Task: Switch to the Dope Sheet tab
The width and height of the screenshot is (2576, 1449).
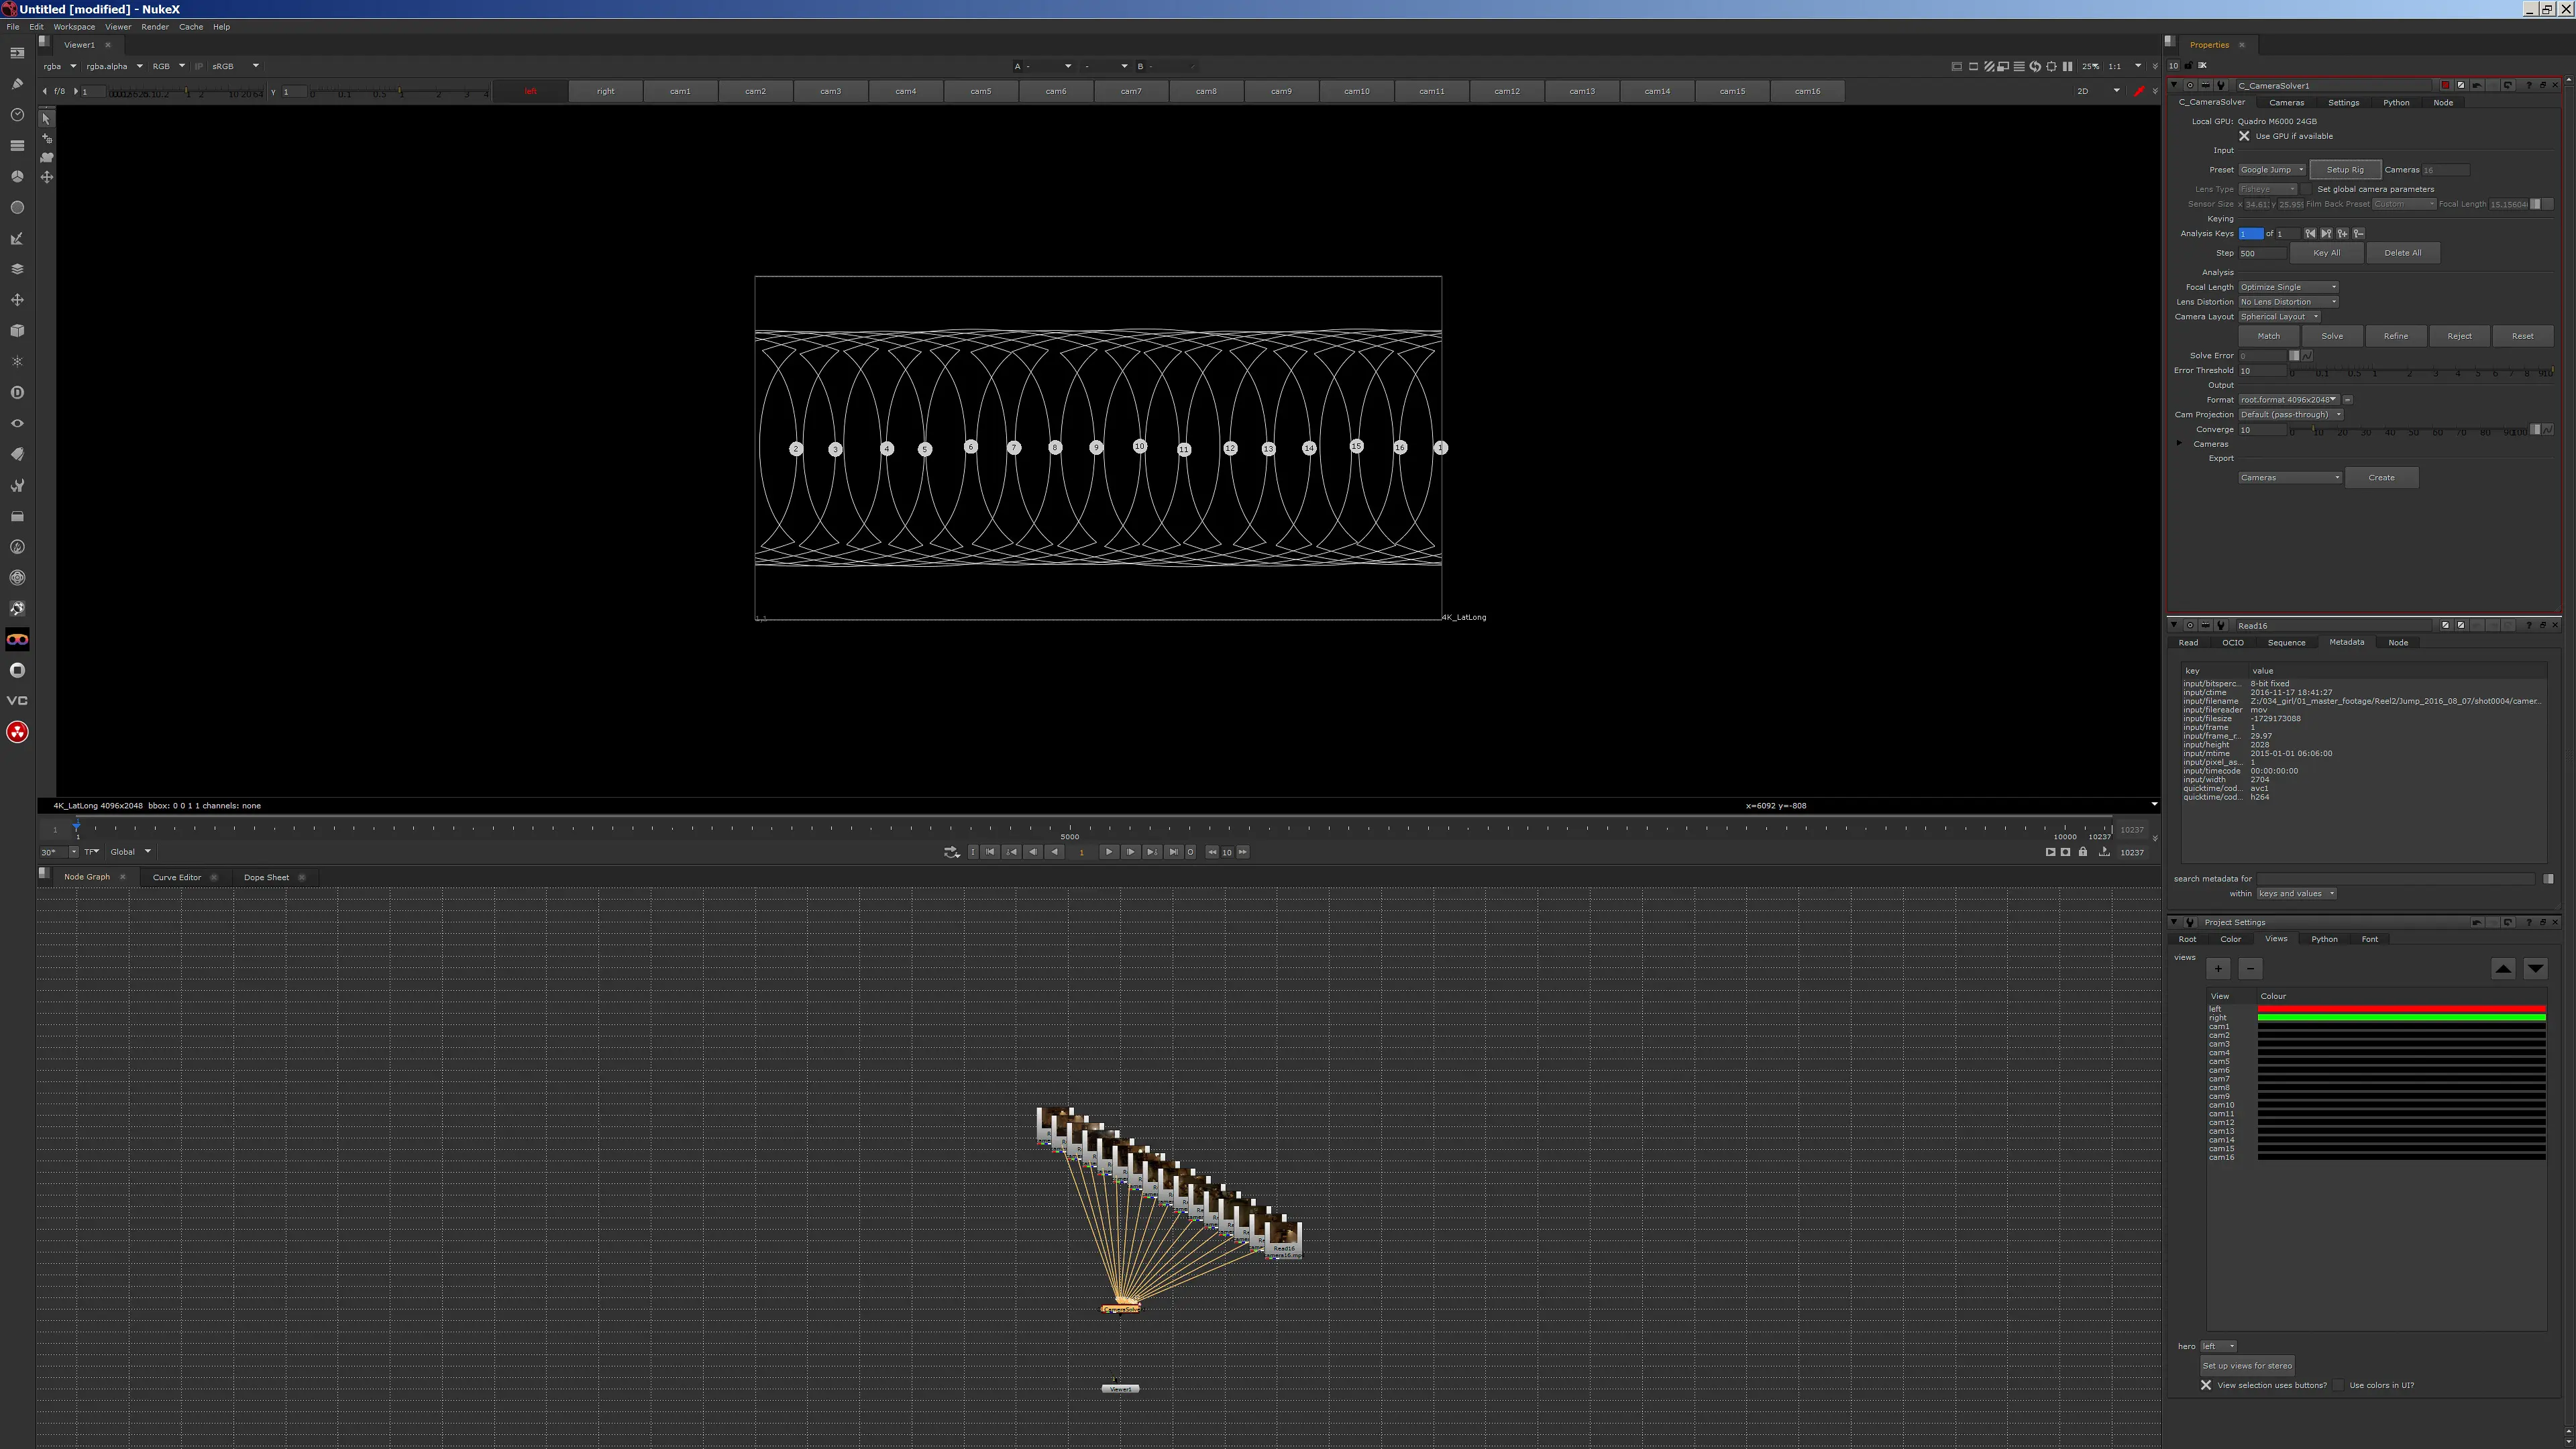Action: coord(266,878)
